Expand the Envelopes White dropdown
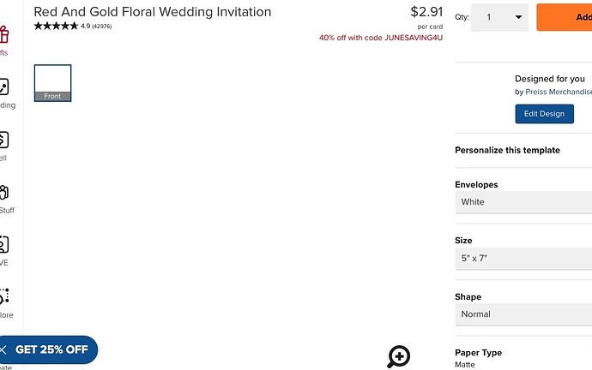592x370 pixels. coord(523,202)
